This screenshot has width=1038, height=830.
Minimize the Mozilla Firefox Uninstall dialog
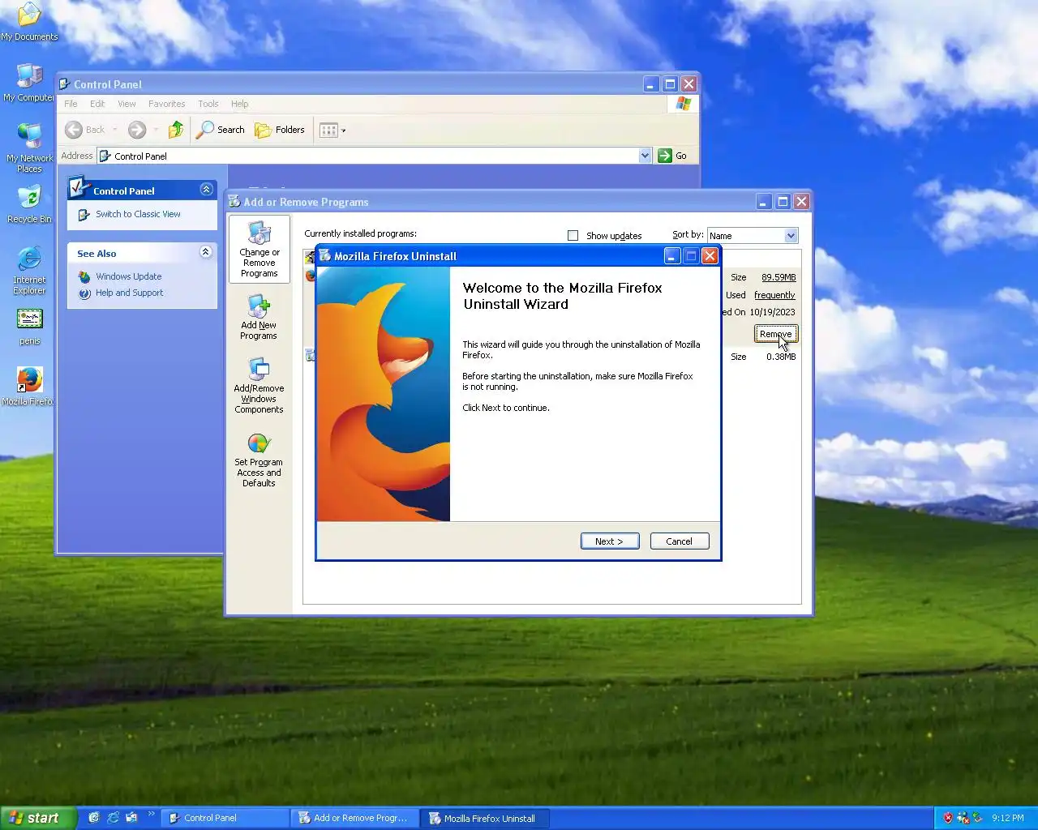coord(672,256)
